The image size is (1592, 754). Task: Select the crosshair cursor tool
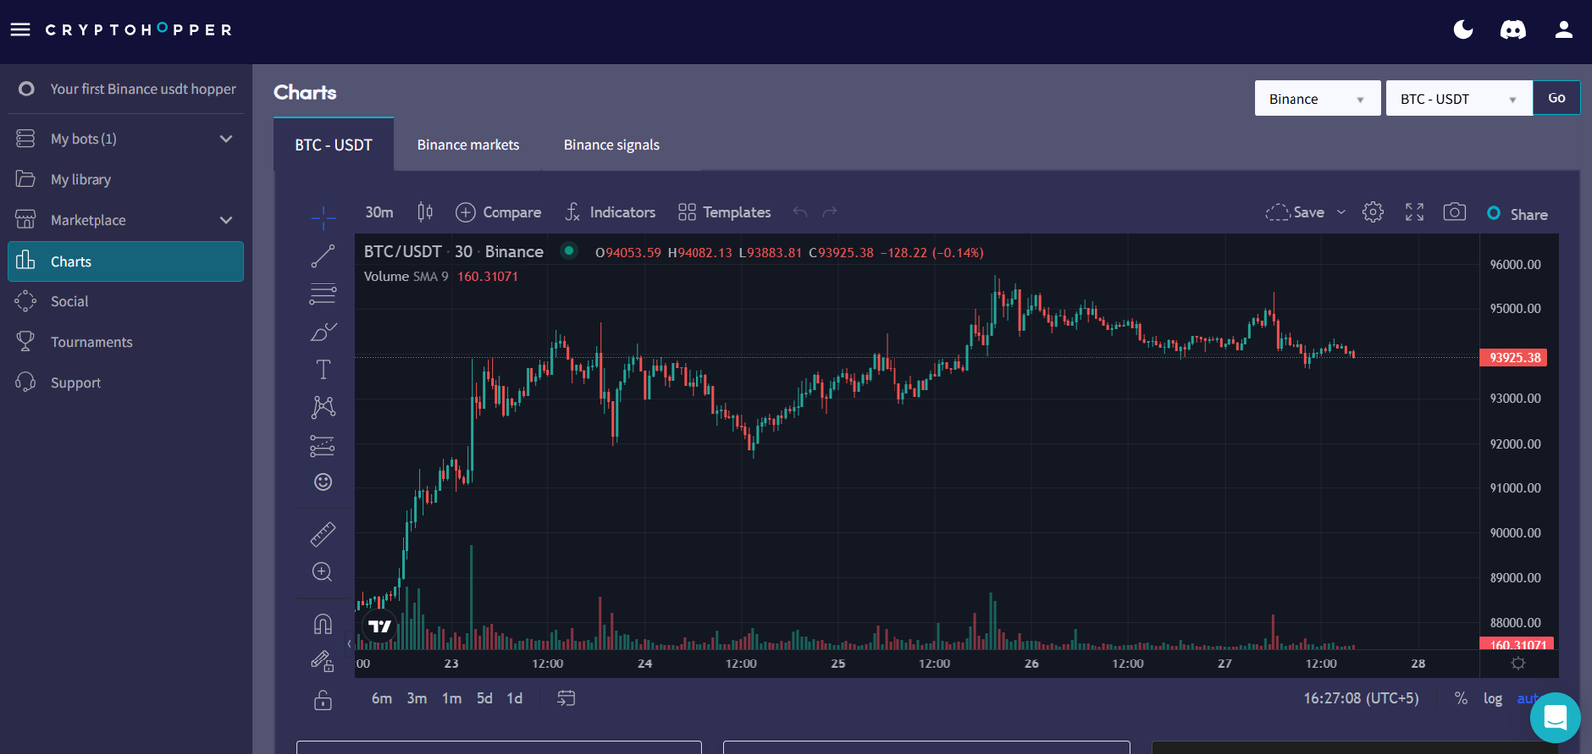pyautogui.click(x=323, y=217)
